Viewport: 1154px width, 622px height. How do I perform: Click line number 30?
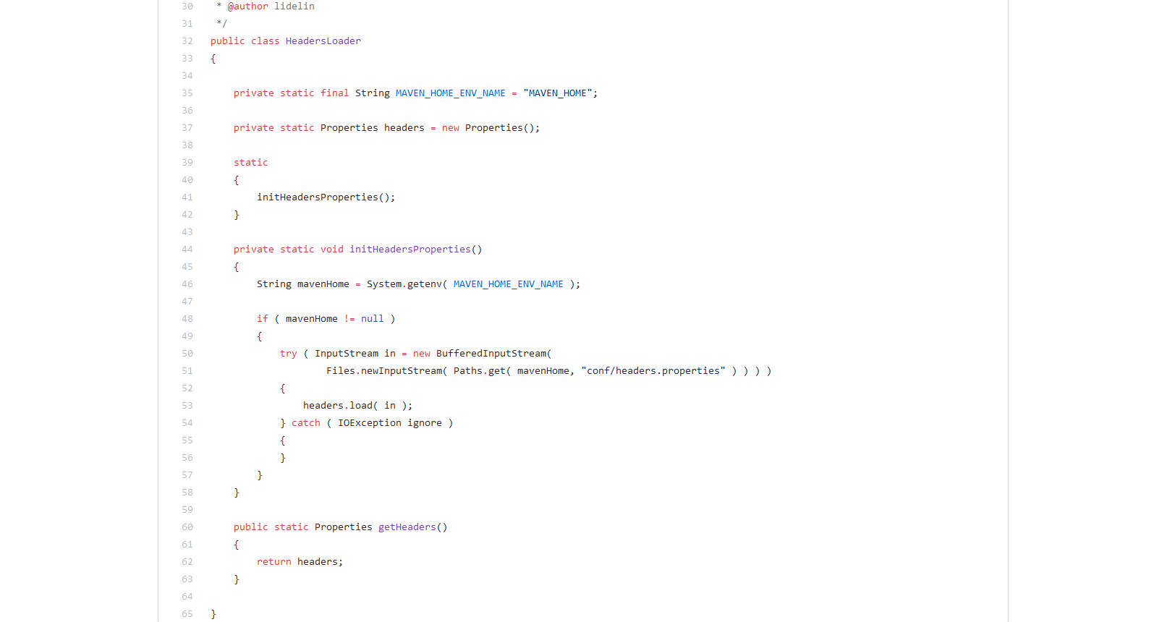187,7
